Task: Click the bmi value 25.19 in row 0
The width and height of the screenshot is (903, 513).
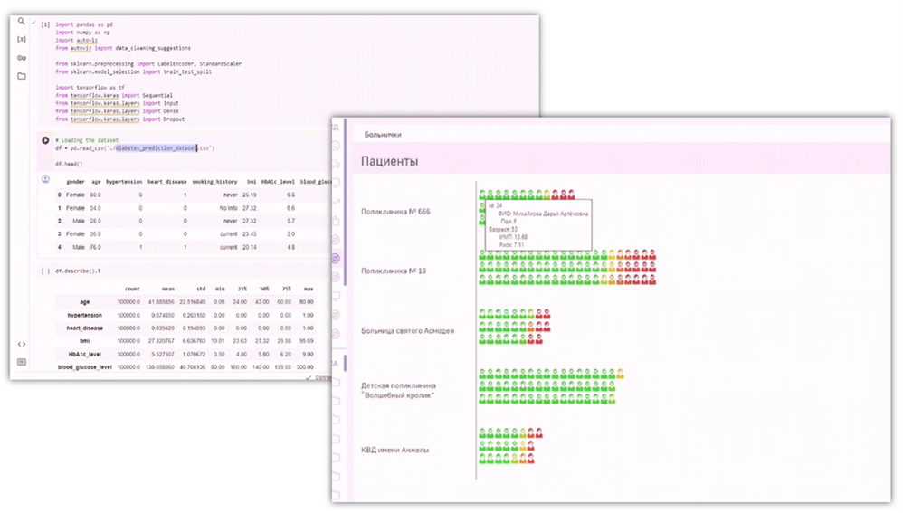Action: point(250,195)
